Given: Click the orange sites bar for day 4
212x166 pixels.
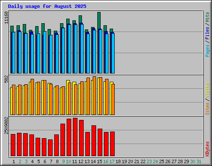Looking at the screenshot, I should click(x=32, y=97).
